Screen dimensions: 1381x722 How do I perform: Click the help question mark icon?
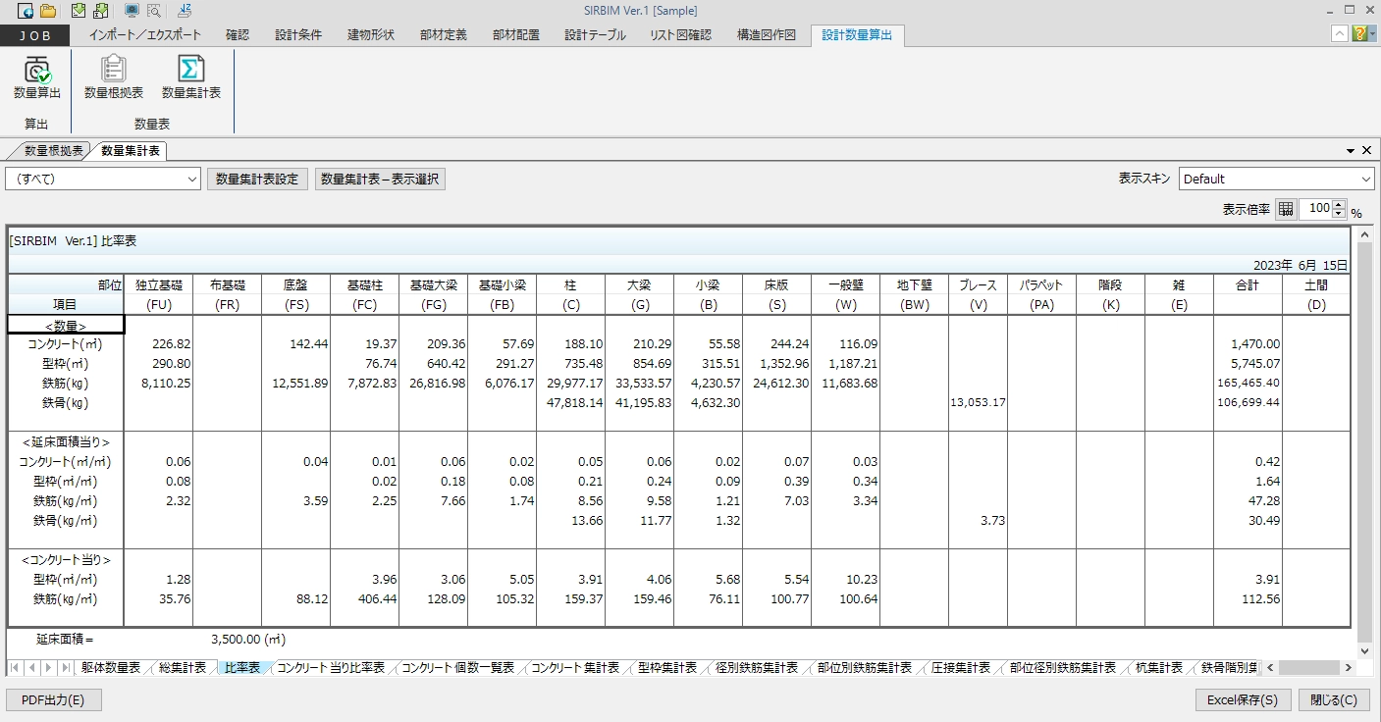coord(1358,34)
